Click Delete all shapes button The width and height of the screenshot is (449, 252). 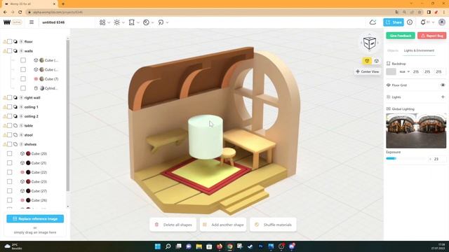(x=173, y=225)
